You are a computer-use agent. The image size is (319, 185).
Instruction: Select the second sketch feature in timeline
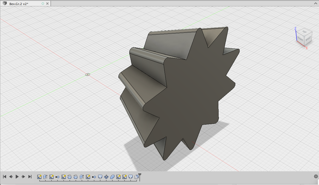click(x=51, y=177)
